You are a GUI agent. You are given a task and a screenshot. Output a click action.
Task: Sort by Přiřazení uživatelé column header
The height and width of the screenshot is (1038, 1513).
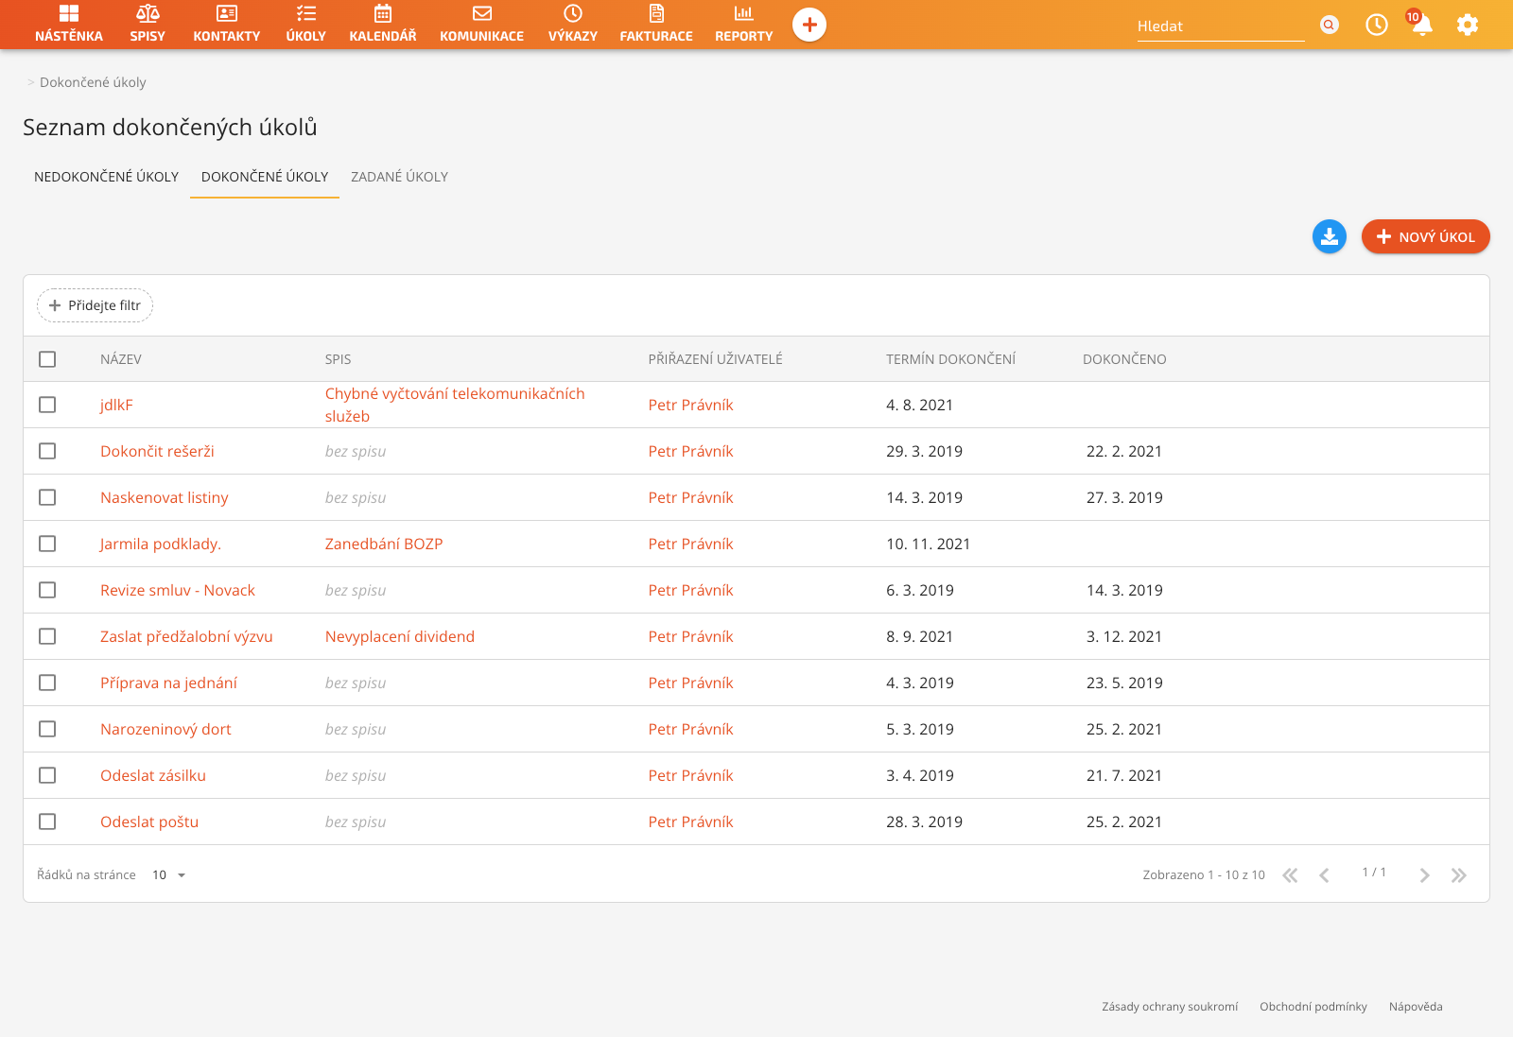pos(715,359)
